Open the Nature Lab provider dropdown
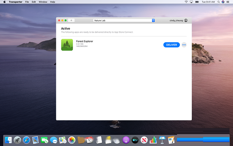The image size is (233, 146). tap(124, 20)
